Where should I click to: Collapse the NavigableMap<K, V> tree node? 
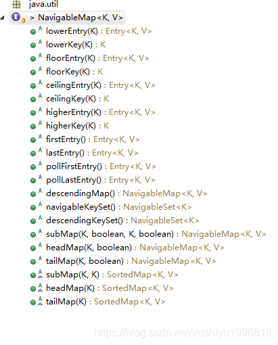pyautogui.click(x=2, y=18)
